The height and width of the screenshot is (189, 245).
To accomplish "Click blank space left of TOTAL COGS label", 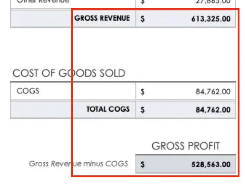I will tap(44, 109).
